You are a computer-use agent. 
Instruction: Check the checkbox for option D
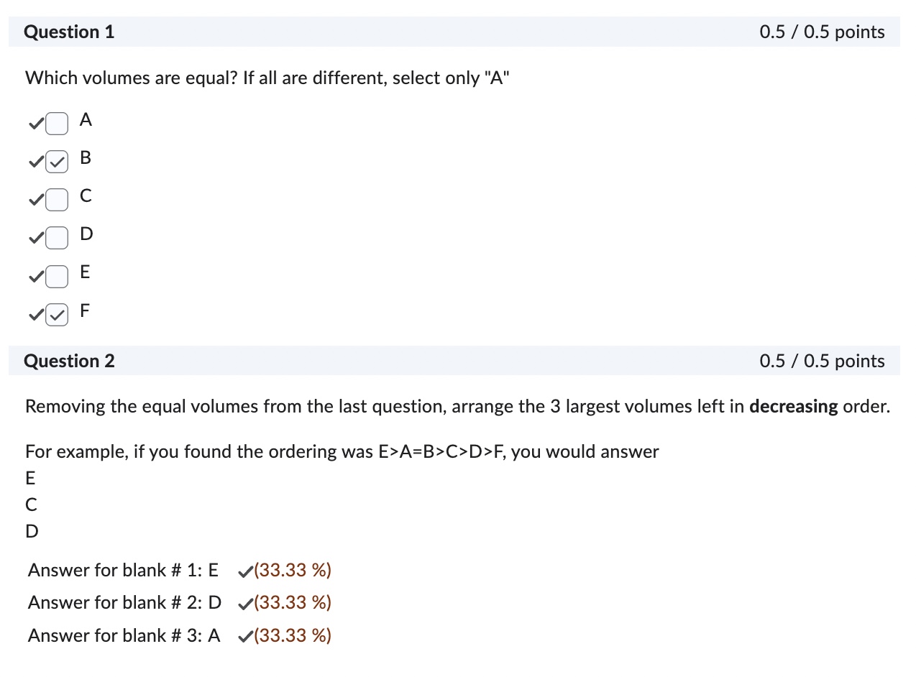[x=57, y=238]
